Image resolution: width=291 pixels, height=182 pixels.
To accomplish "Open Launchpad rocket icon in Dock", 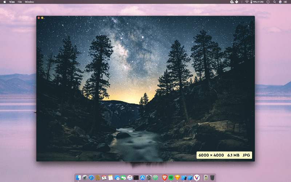I will point(85,178).
